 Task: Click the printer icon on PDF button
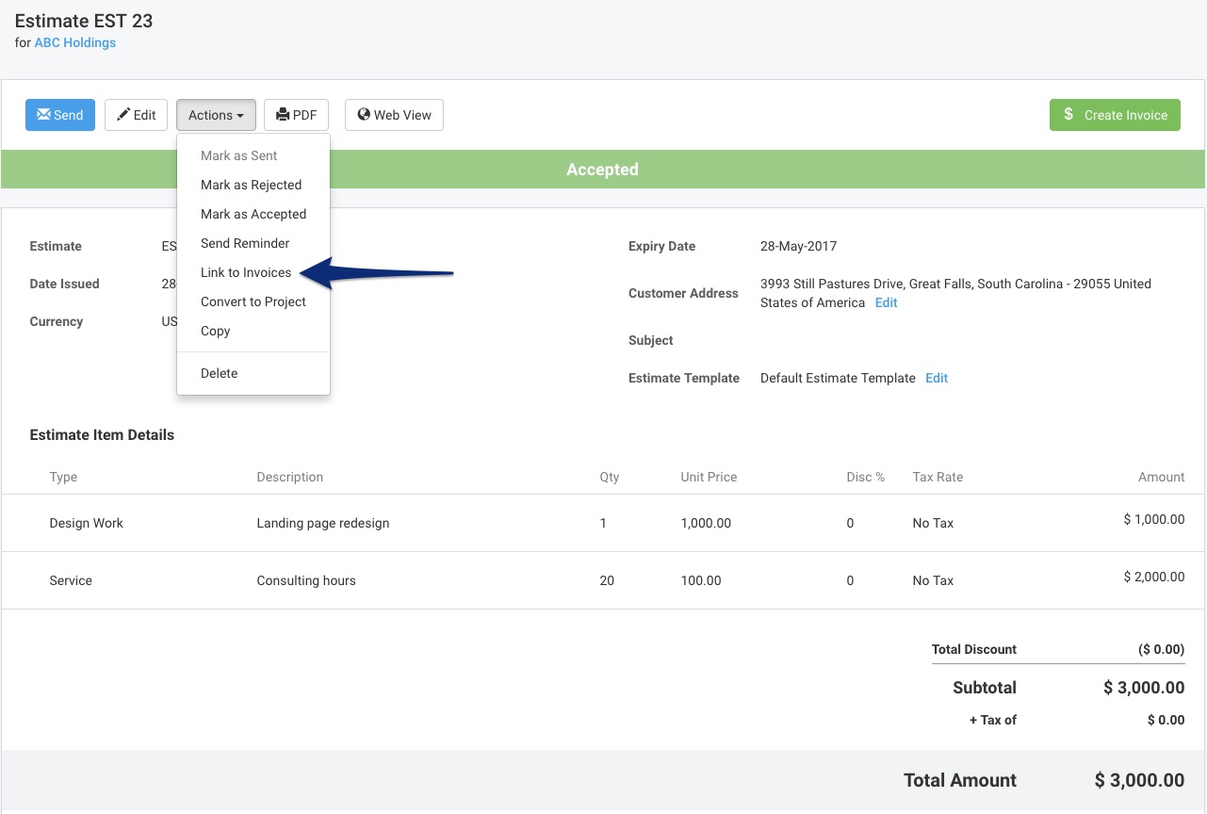point(282,115)
